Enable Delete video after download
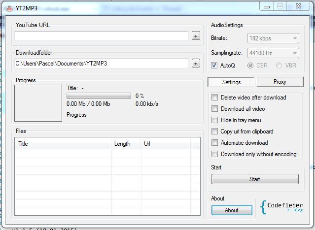 pyautogui.click(x=214, y=98)
